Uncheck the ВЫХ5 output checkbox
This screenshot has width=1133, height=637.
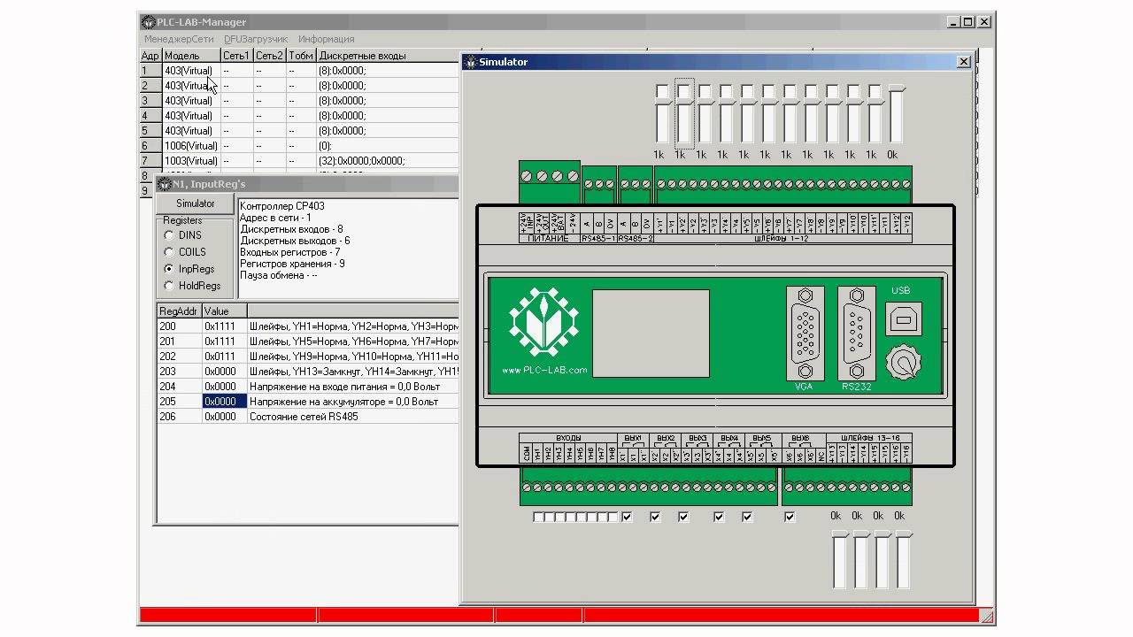pyautogui.click(x=747, y=517)
